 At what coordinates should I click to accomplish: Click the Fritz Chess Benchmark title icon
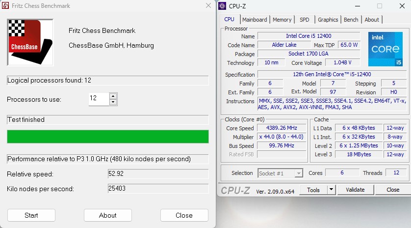click(x=5, y=5)
